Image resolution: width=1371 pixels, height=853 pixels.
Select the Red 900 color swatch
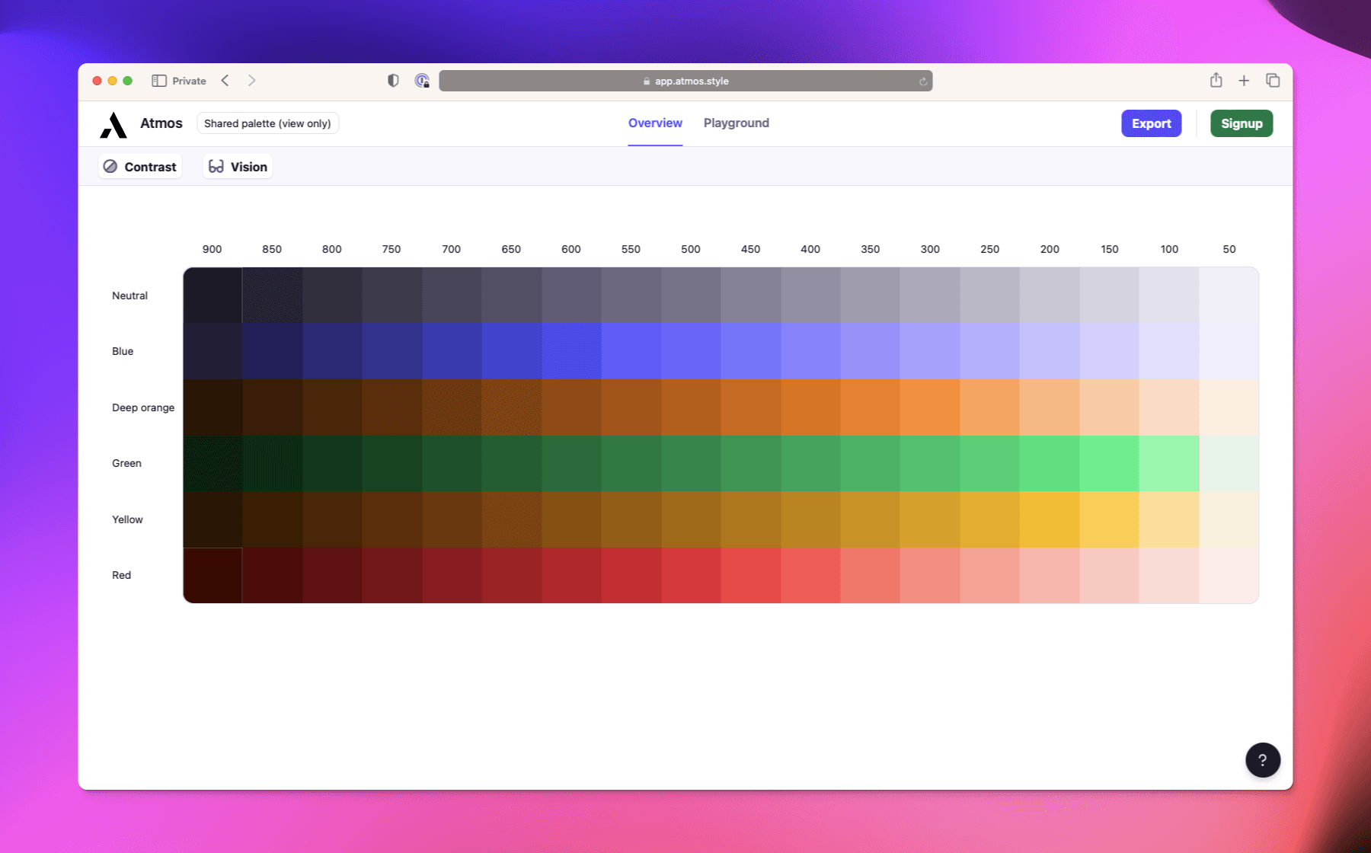(213, 575)
